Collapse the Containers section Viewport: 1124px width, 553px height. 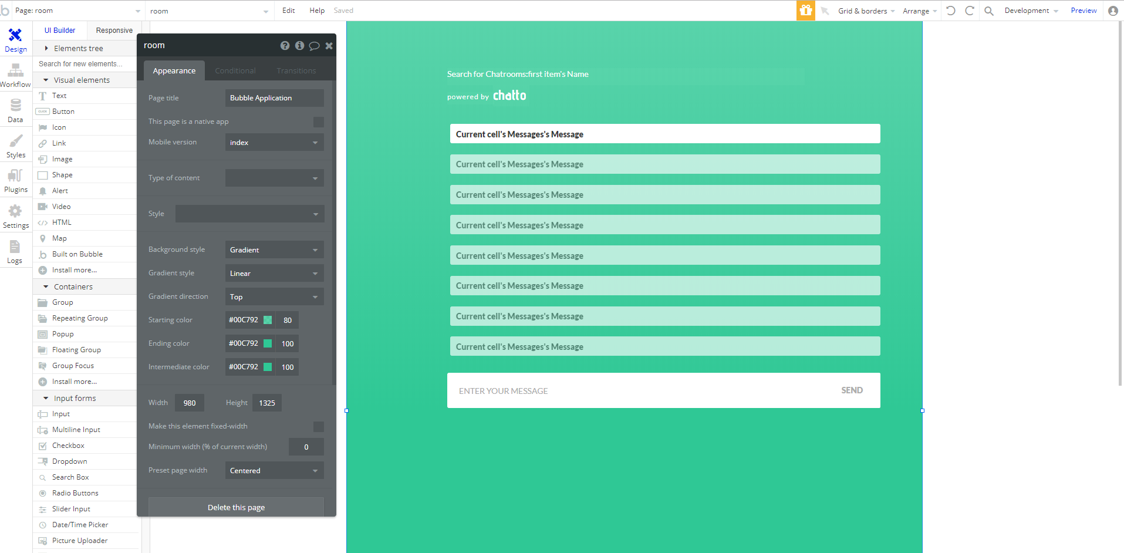pos(86,286)
